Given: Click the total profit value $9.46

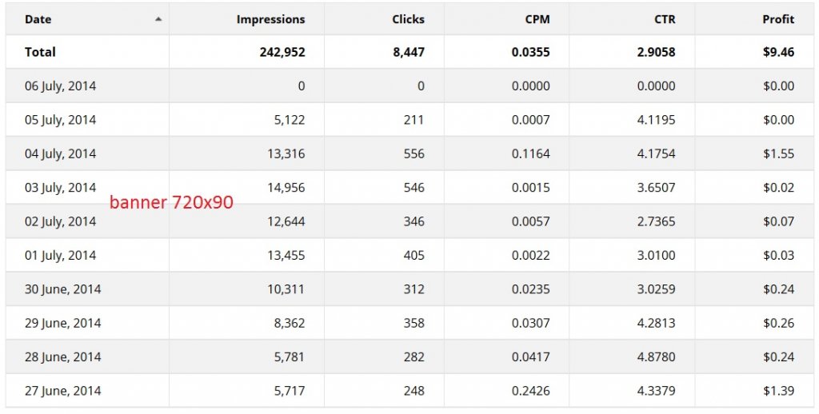Looking at the screenshot, I should [778, 52].
